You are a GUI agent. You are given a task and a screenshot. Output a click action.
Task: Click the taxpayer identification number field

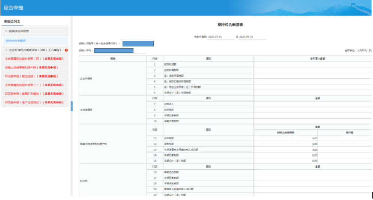[x=138, y=44]
